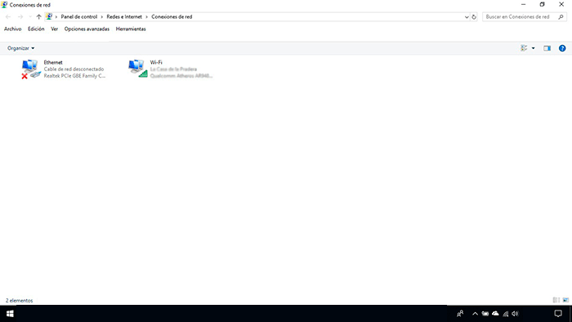Switch to large icons view in status bar
The width and height of the screenshot is (572, 322).
[x=565, y=300]
